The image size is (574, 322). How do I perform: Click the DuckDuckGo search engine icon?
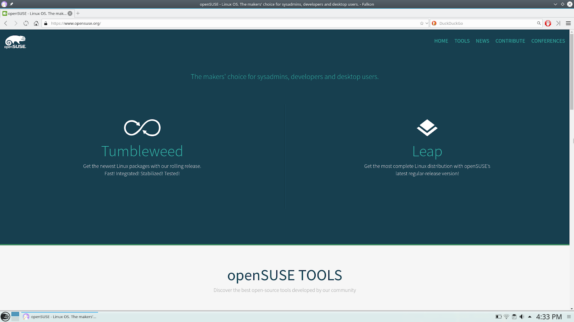434,23
